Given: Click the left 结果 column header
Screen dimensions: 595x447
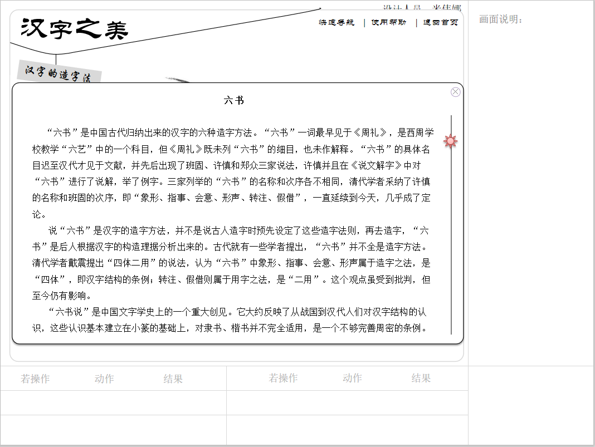Looking at the screenshot, I should tap(173, 379).
